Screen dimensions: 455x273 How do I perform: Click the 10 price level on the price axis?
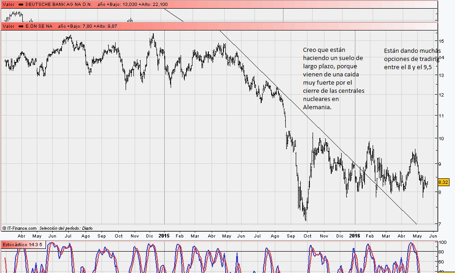440,138
